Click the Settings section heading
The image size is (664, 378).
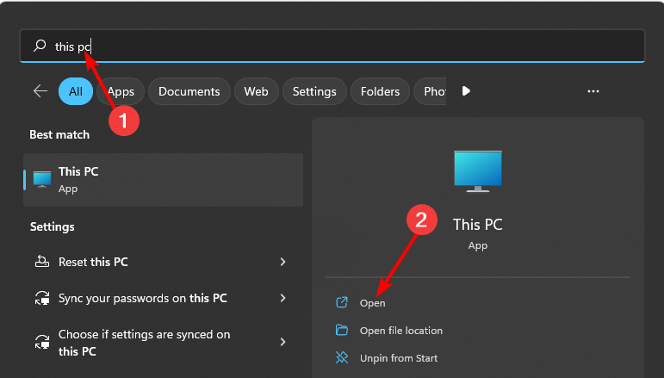coord(52,226)
